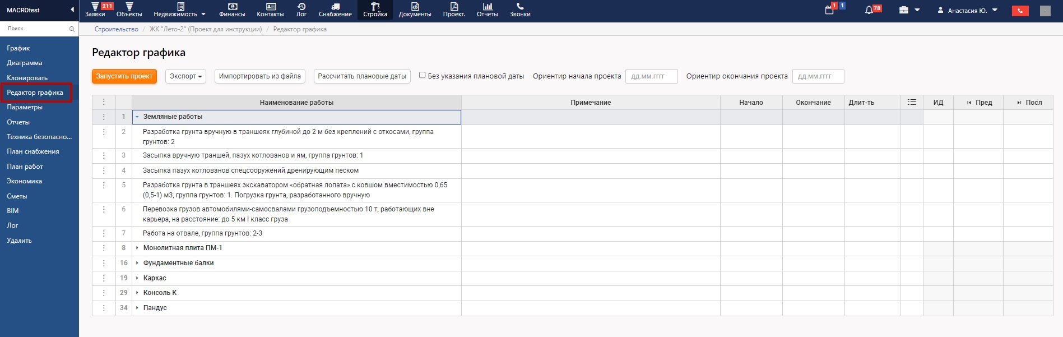Open the Отчеты bar chart icon
Screen dimensions: 1063x337
(x=487, y=7)
